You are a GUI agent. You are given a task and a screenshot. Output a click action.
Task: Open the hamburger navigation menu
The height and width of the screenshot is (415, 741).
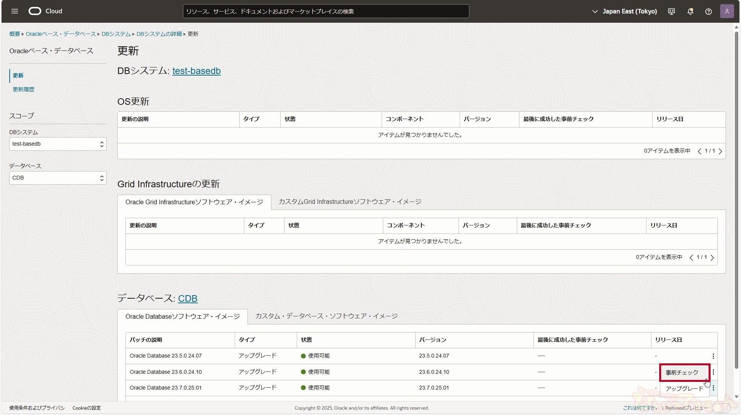tap(15, 11)
